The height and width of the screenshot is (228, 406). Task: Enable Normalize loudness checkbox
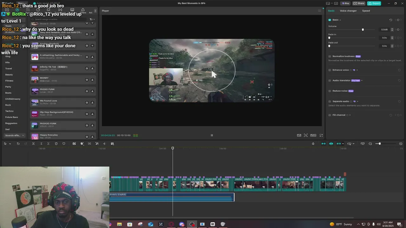pyautogui.click(x=330, y=56)
